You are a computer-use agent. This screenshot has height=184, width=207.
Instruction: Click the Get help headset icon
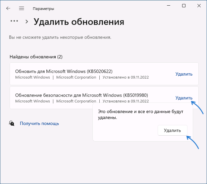pos(12,123)
